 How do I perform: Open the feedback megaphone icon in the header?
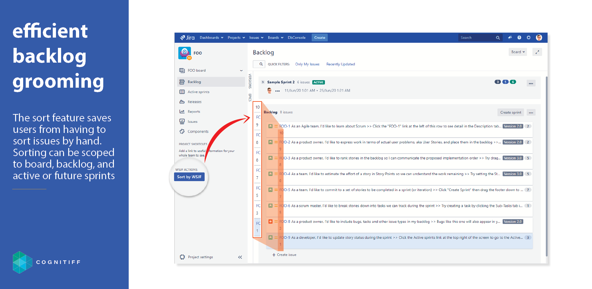point(510,38)
